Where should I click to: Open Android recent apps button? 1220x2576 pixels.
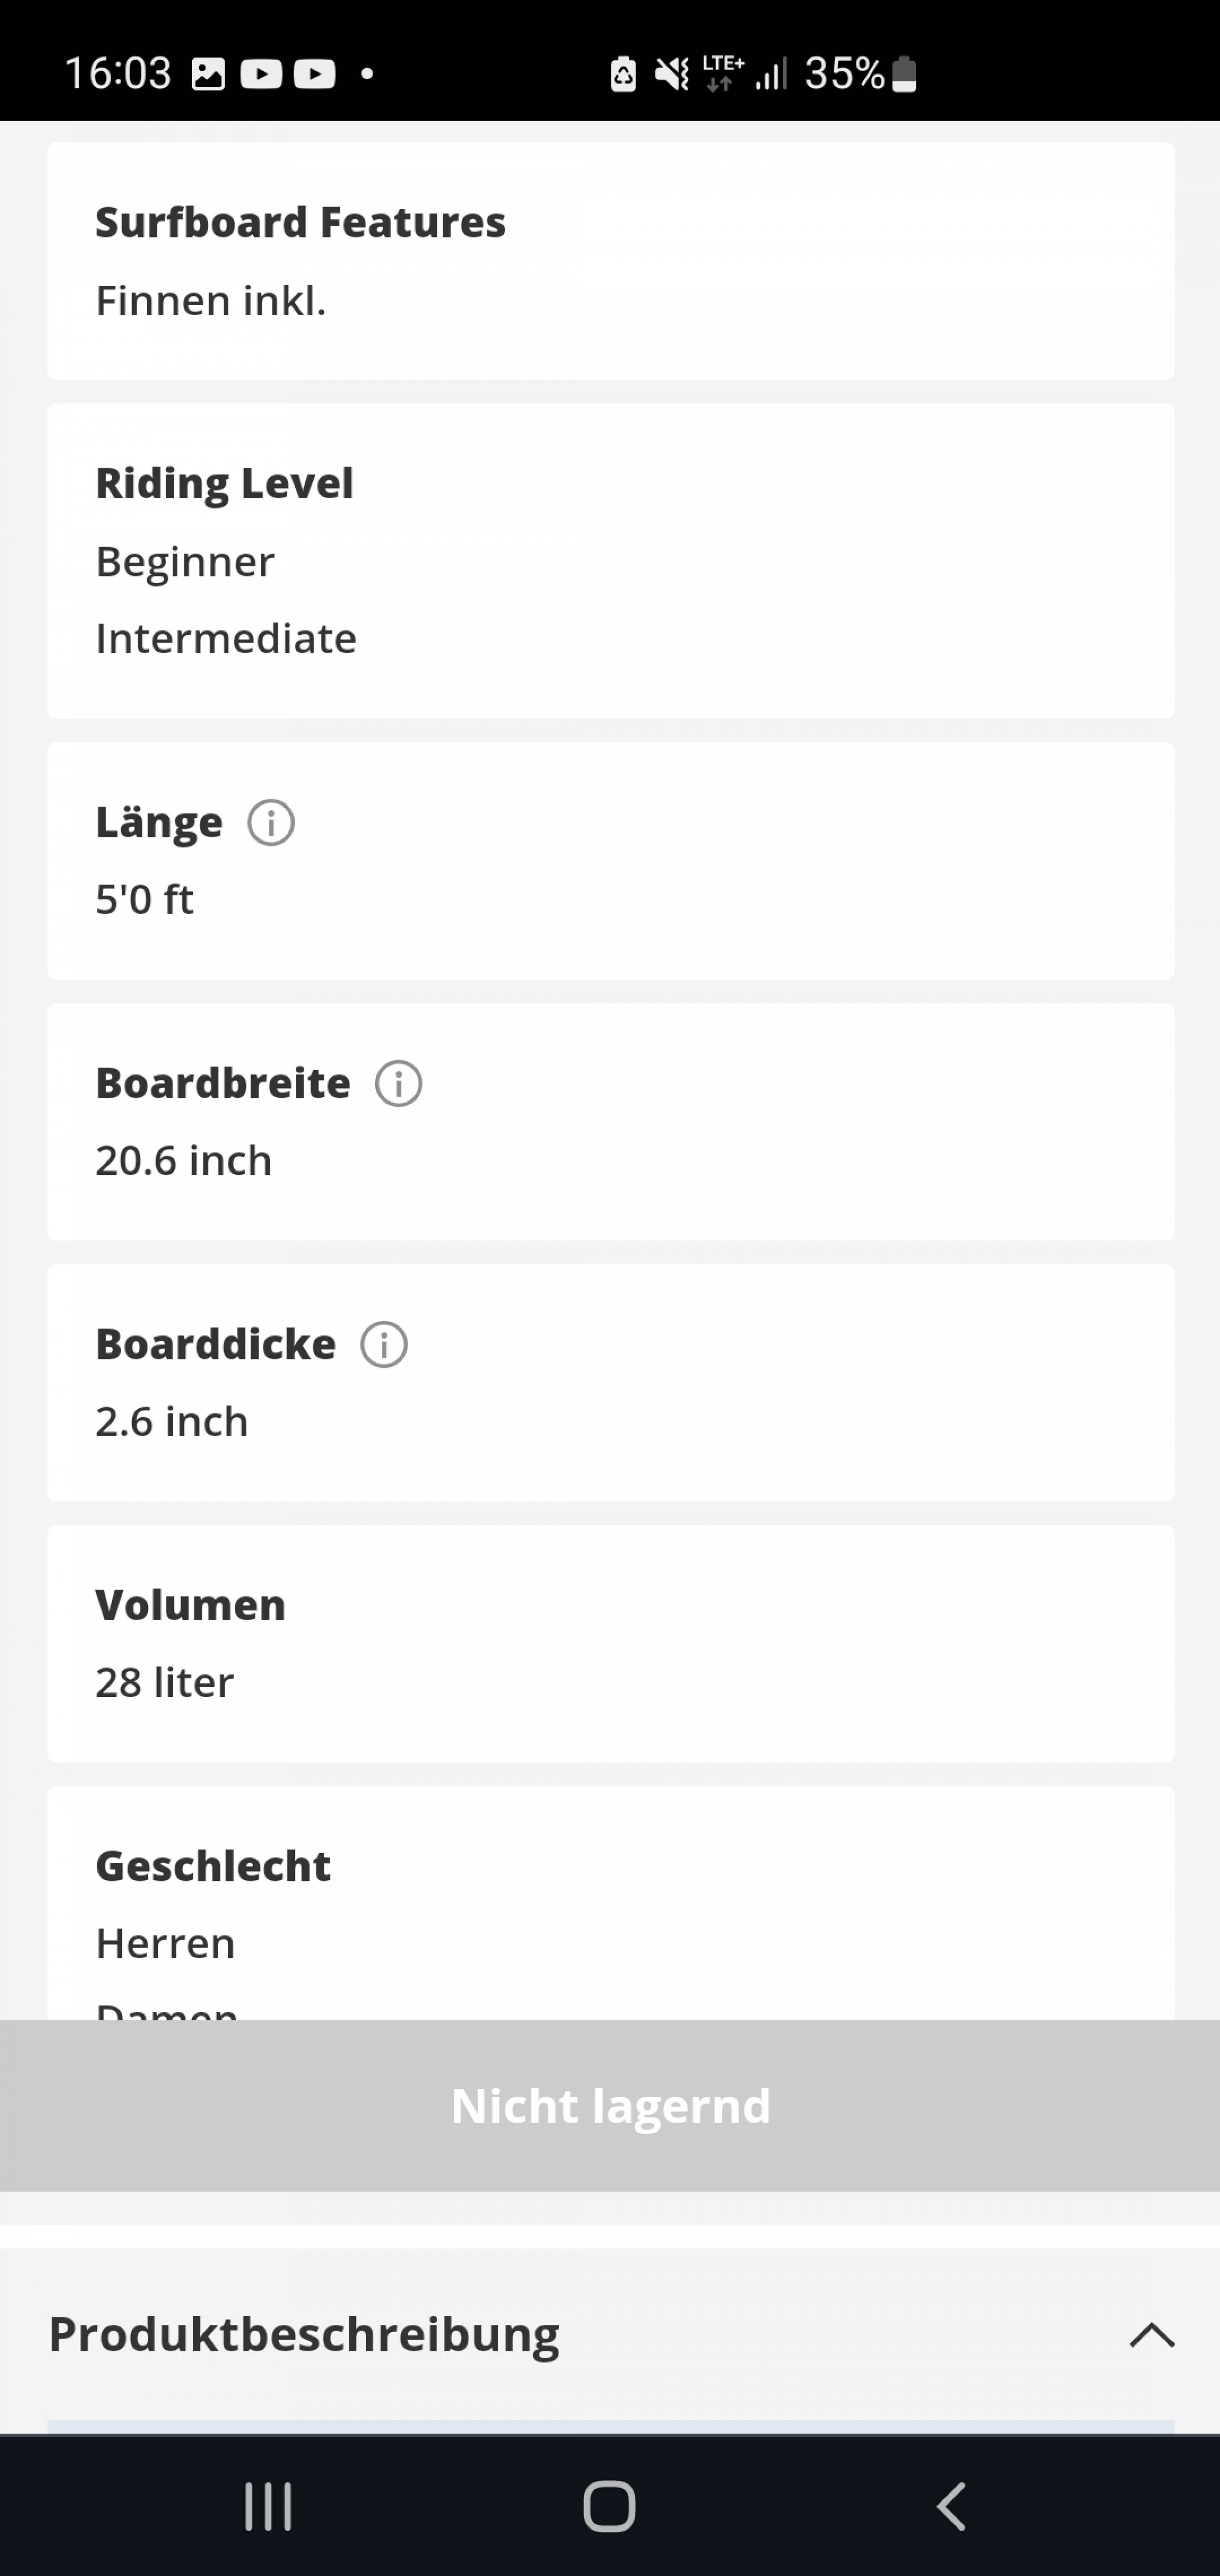click(x=268, y=2506)
